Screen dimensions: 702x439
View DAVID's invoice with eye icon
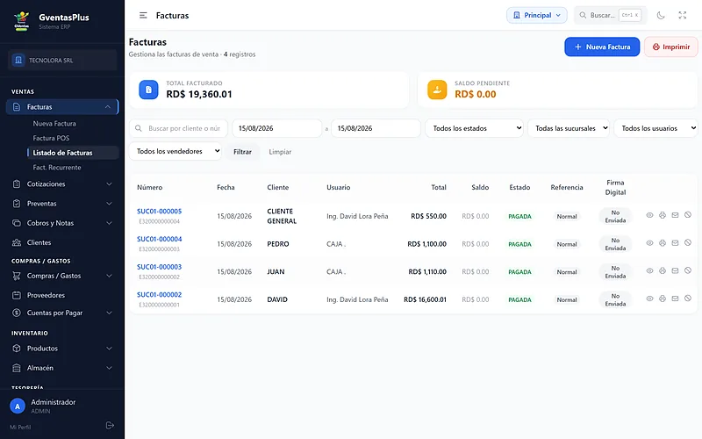[649, 299]
